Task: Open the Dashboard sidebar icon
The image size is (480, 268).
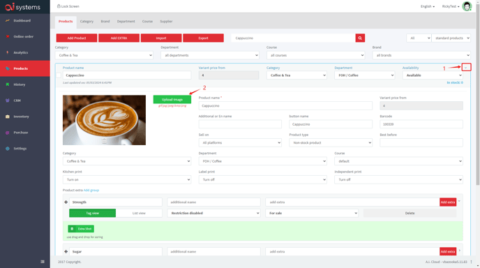Action: [8, 20]
